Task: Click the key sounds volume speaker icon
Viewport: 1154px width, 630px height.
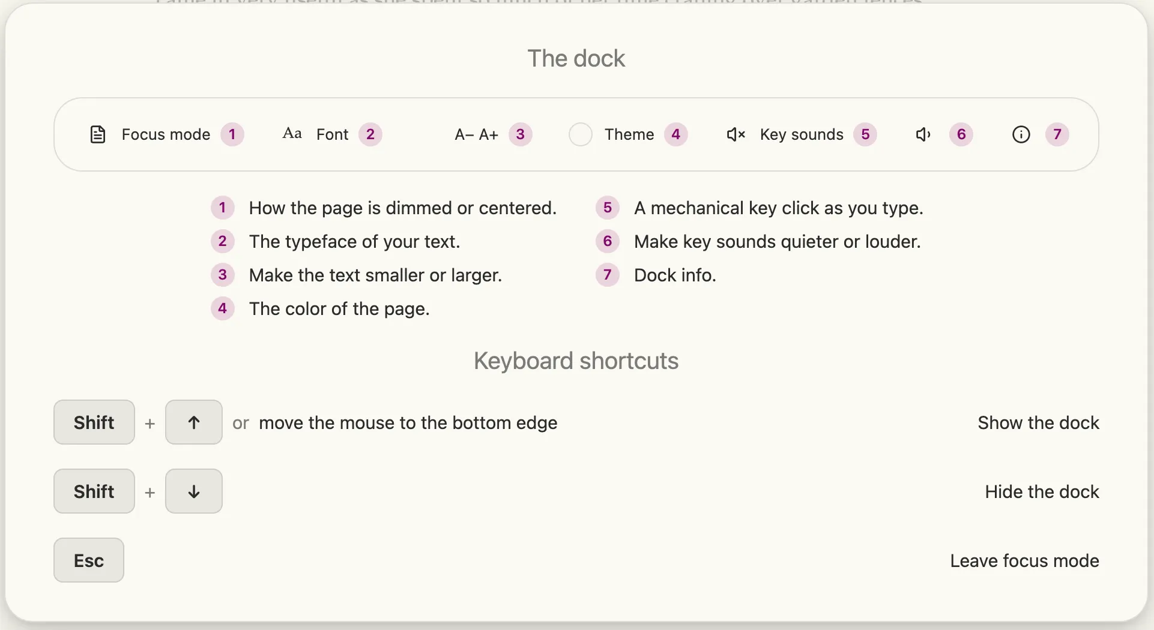Action: pos(923,134)
